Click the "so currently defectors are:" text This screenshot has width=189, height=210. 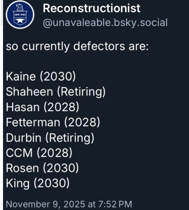coord(77,47)
